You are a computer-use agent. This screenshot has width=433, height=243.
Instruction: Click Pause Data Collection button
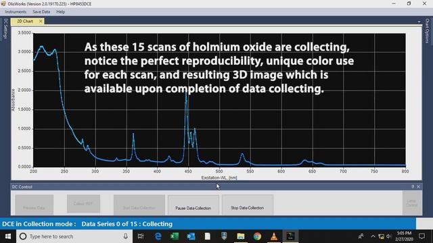pyautogui.click(x=193, y=205)
